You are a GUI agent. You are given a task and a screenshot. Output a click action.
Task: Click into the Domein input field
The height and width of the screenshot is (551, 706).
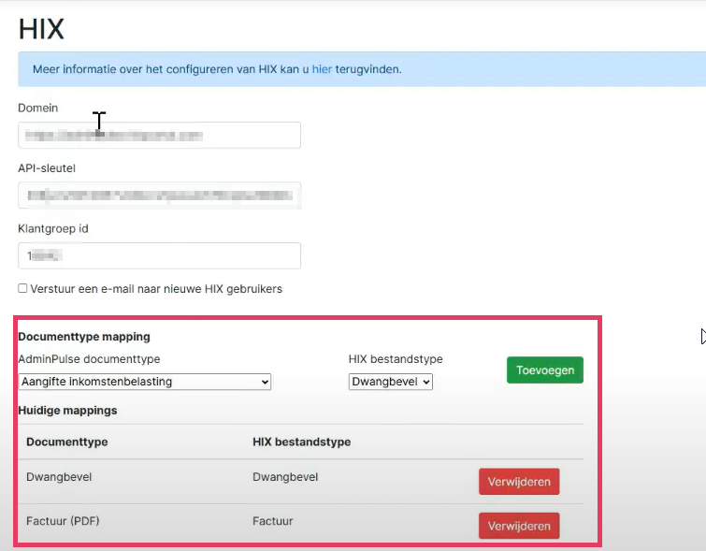click(159, 135)
